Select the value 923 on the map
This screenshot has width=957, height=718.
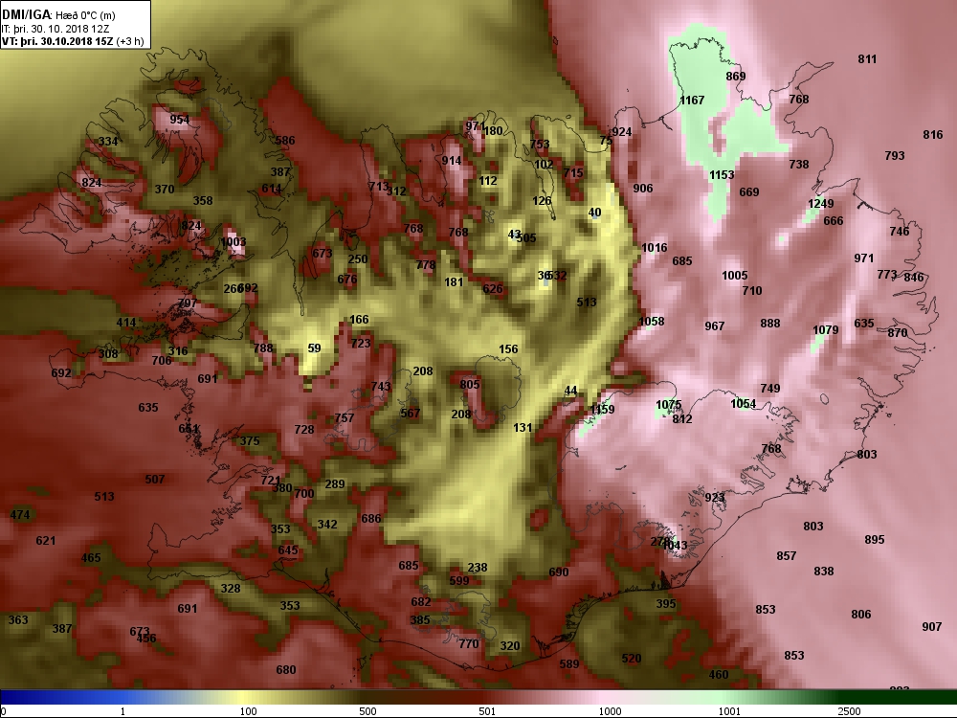(x=715, y=498)
